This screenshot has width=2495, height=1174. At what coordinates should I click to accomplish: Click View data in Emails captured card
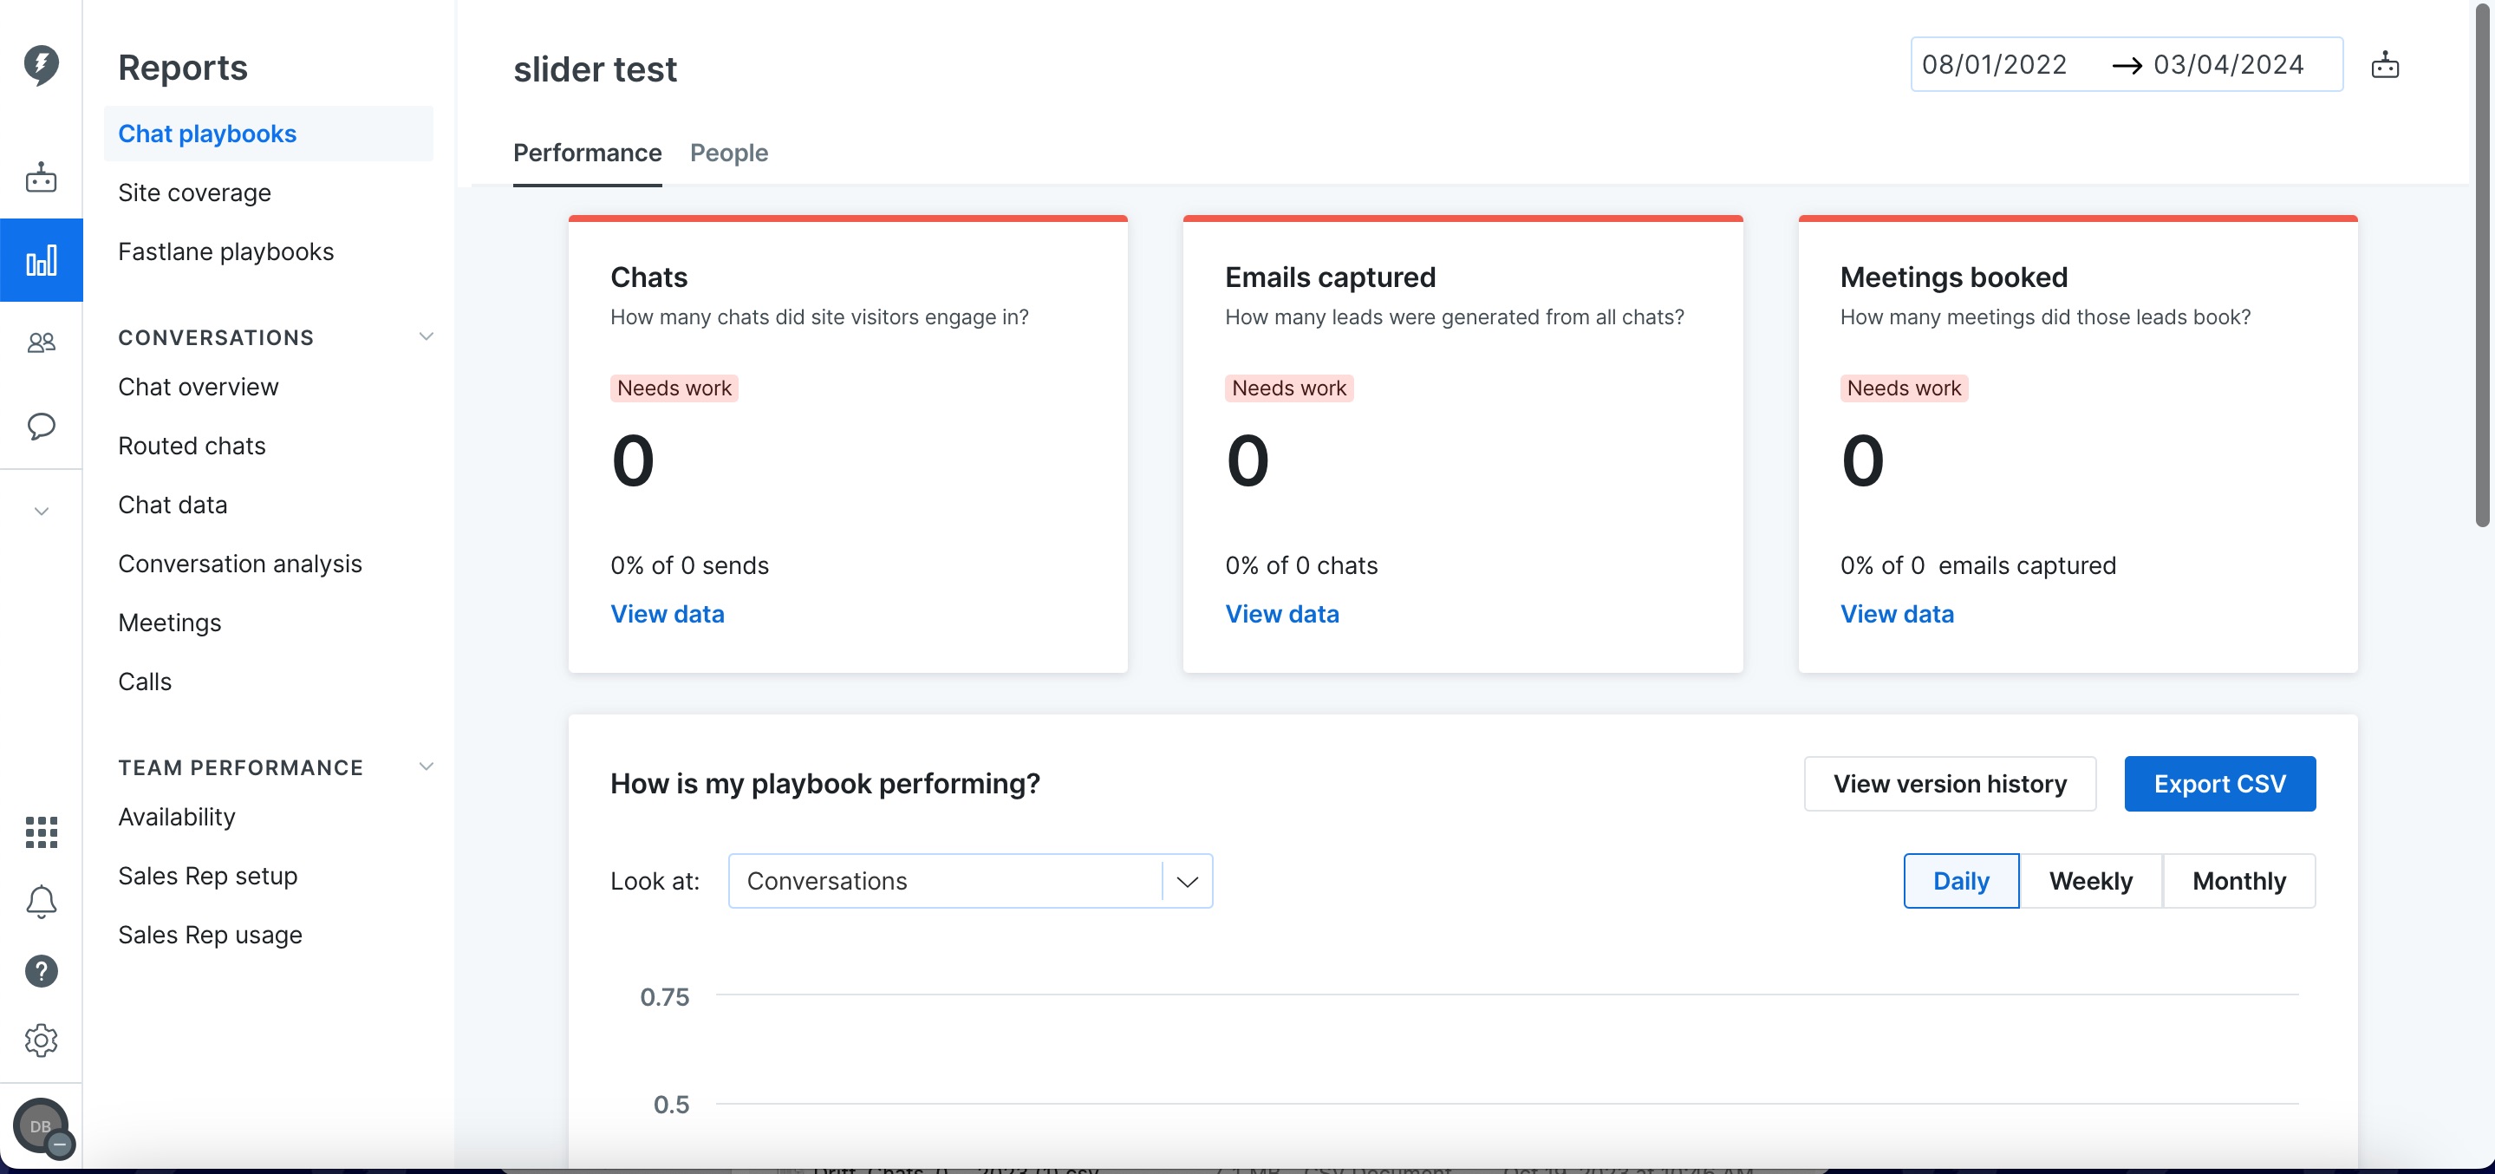coord(1282,614)
